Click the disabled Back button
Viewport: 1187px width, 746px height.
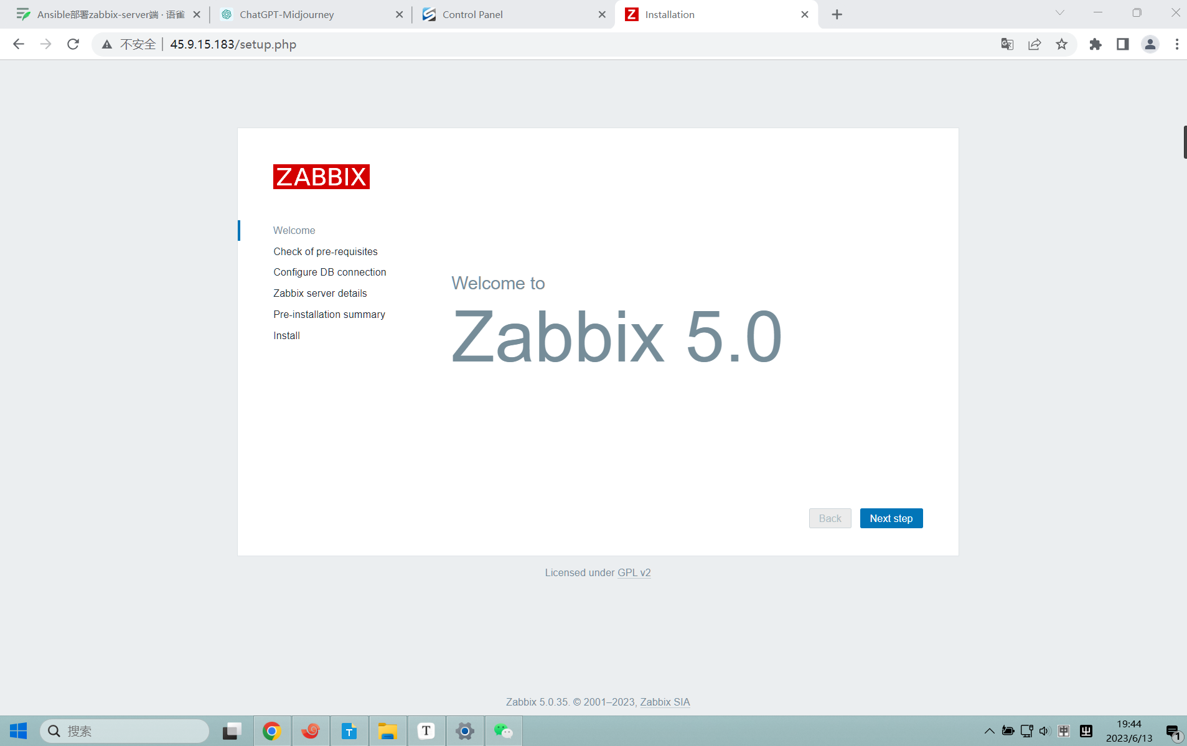coord(830,518)
